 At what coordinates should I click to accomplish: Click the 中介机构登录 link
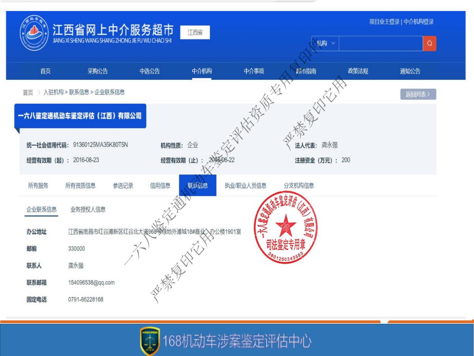pyautogui.click(x=418, y=22)
